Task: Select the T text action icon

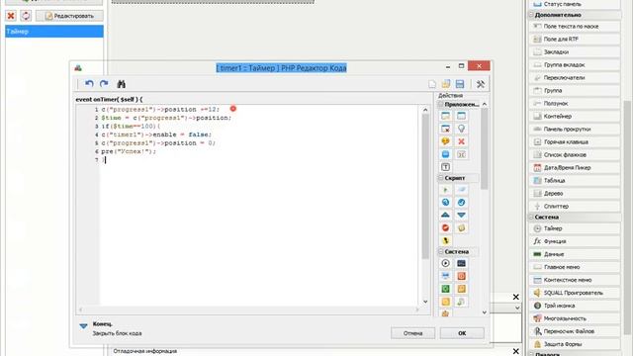Action: pyautogui.click(x=445, y=167)
